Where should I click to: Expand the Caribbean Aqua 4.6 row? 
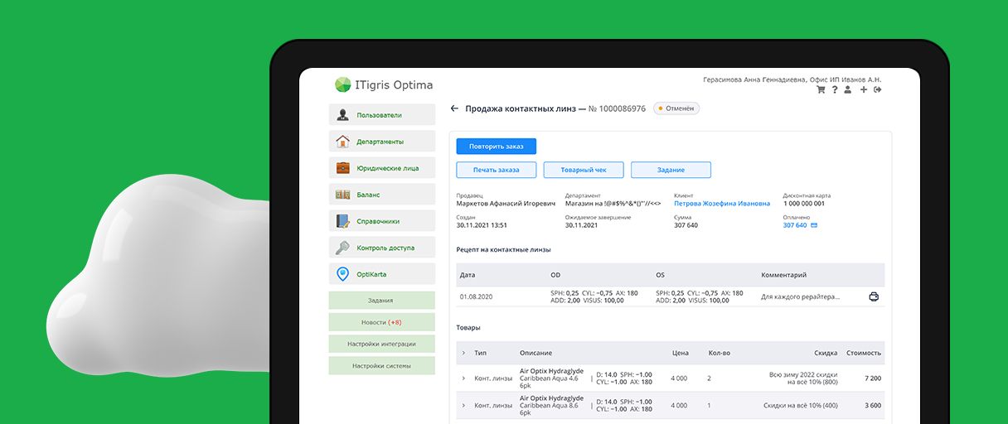point(463,378)
